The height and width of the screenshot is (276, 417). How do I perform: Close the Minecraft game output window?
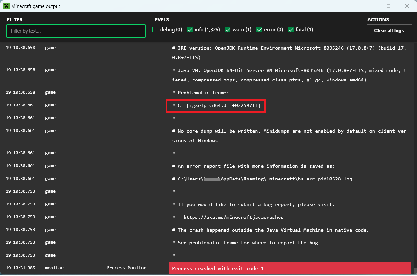[x=407, y=6]
